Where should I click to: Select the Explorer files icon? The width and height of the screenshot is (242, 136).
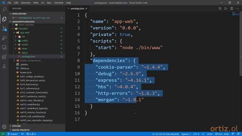(x=4, y=19)
